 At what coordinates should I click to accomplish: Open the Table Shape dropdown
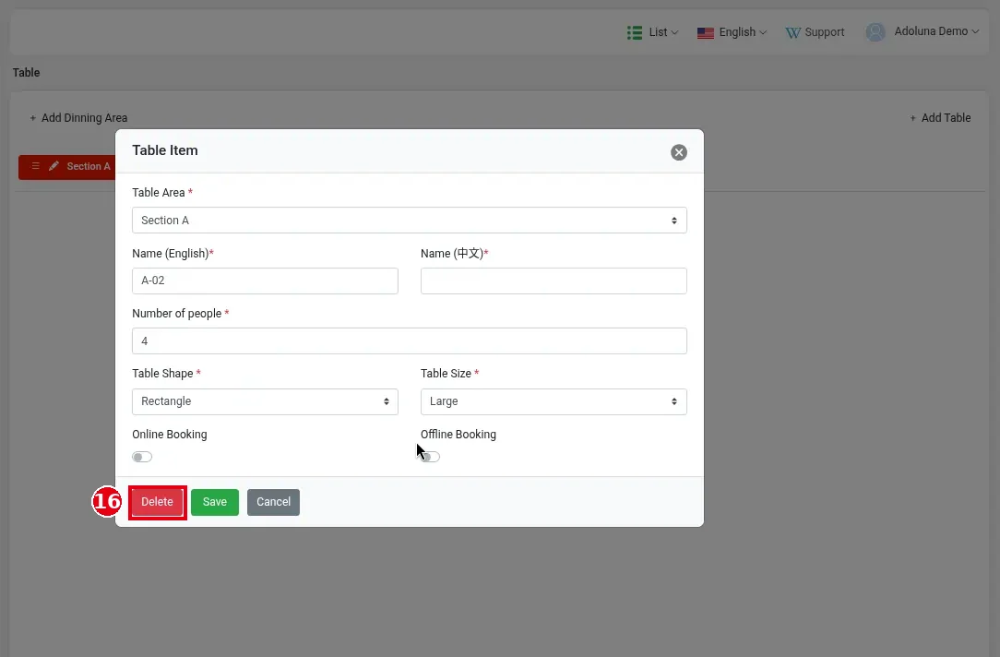(265, 401)
